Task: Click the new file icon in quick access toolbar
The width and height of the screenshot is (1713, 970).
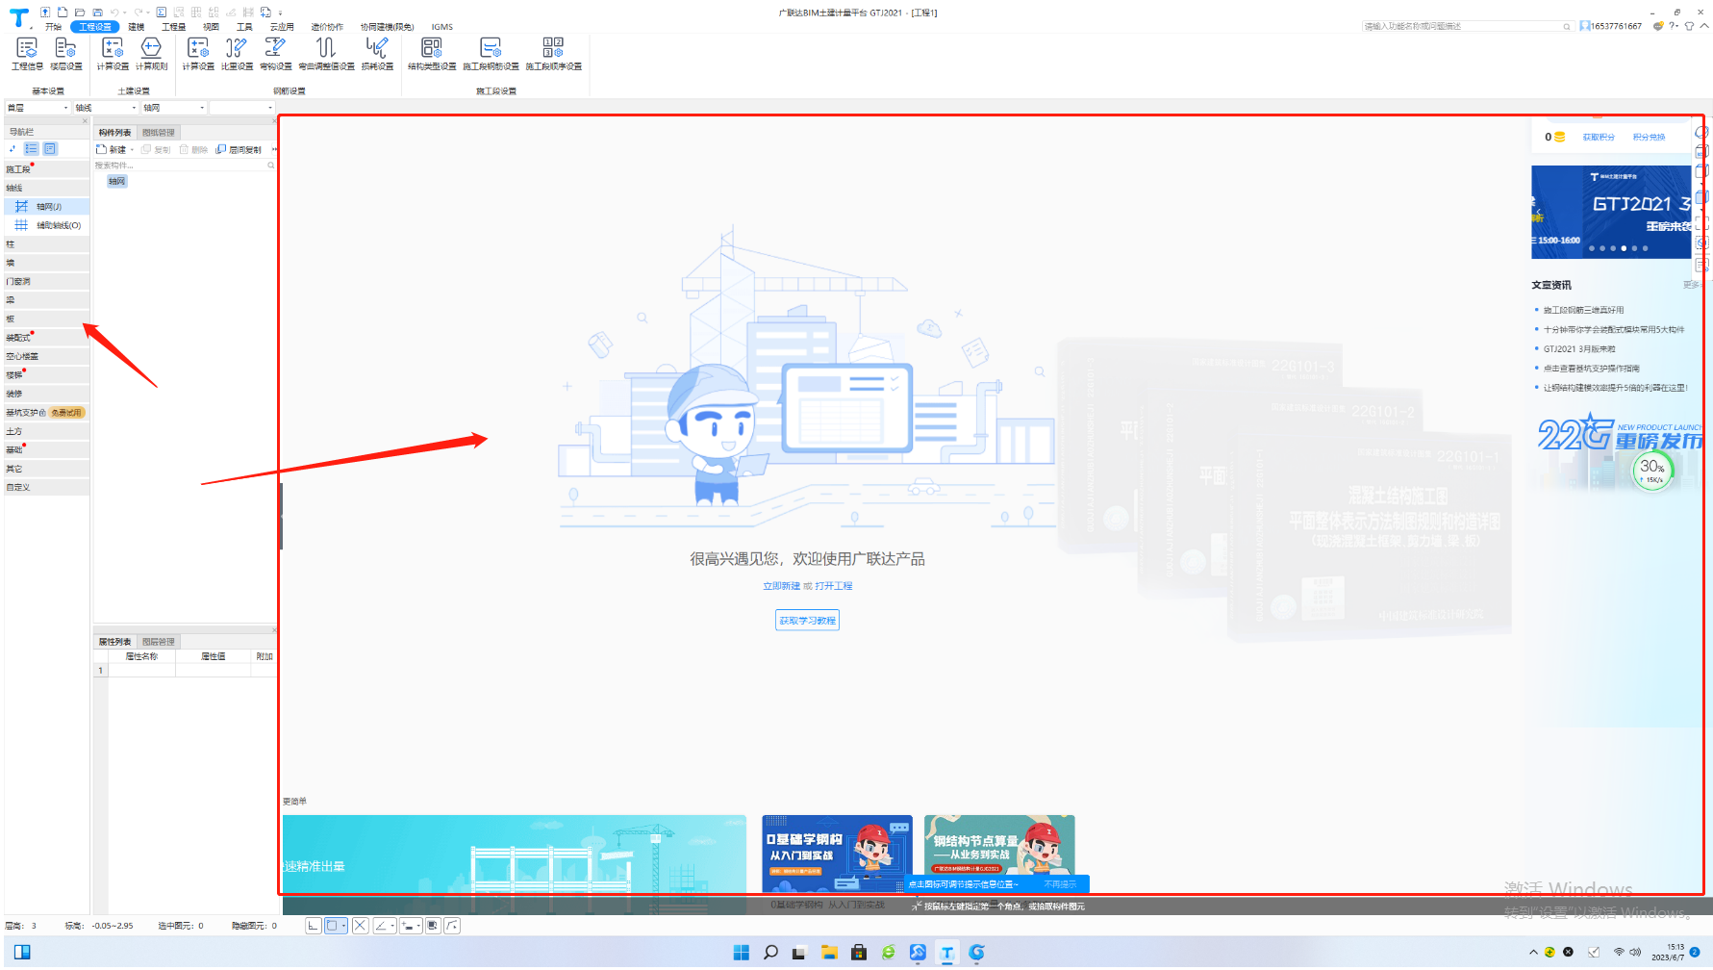Action: (x=63, y=13)
